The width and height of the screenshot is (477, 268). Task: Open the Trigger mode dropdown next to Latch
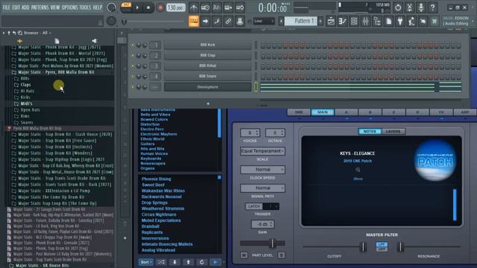(x=271, y=206)
